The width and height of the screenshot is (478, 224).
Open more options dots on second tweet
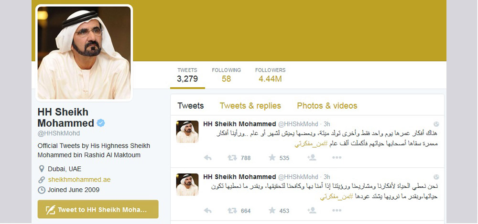[337, 210]
